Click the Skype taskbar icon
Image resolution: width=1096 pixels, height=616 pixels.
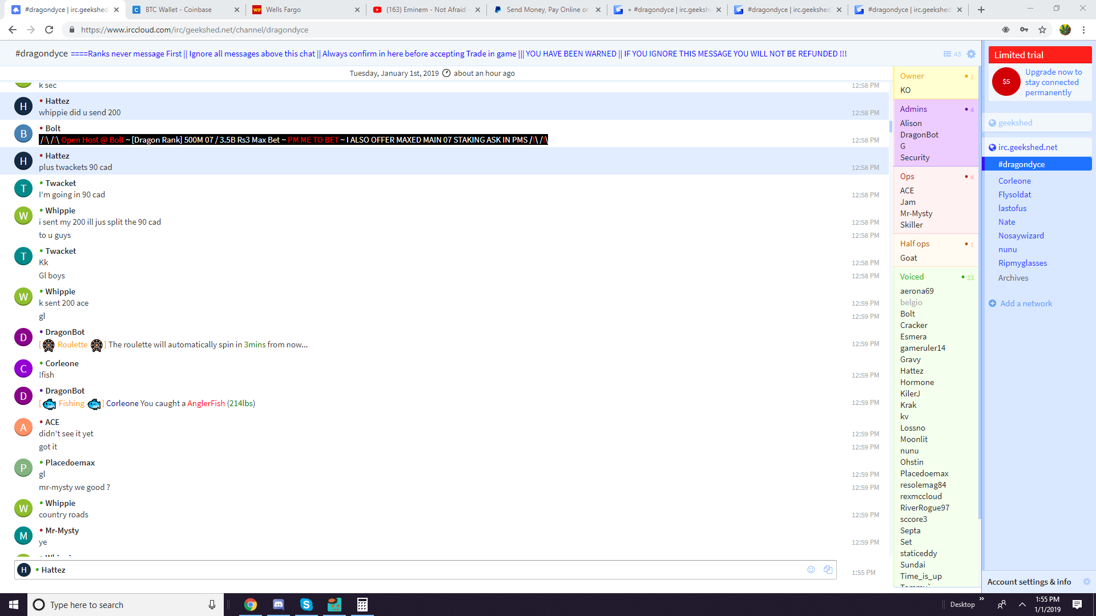click(307, 605)
